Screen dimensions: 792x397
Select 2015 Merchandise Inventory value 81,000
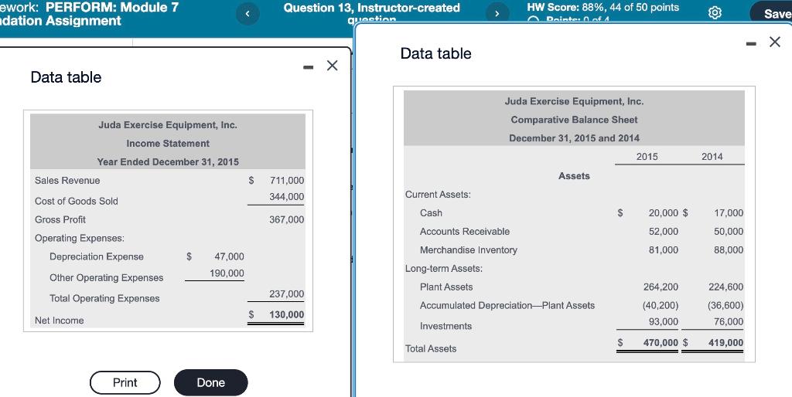[664, 250]
